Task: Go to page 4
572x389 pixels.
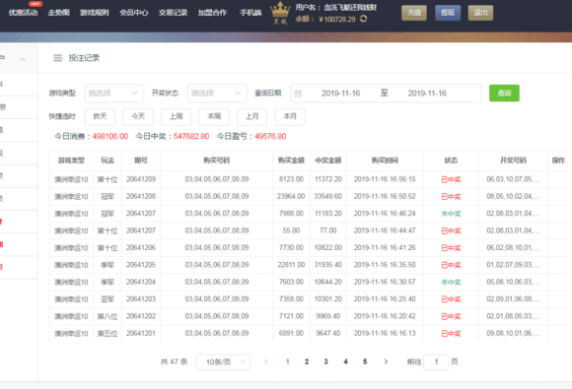Action: click(345, 361)
